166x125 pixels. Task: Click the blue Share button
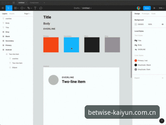point(147,8)
